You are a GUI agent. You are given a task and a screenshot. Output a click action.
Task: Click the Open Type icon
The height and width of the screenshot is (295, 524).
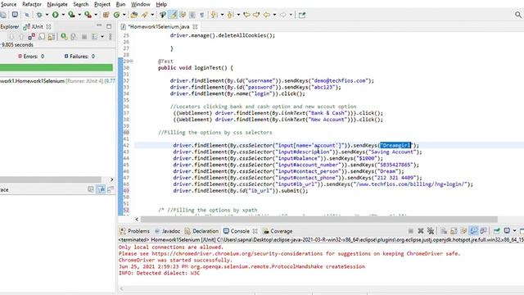pos(134,15)
